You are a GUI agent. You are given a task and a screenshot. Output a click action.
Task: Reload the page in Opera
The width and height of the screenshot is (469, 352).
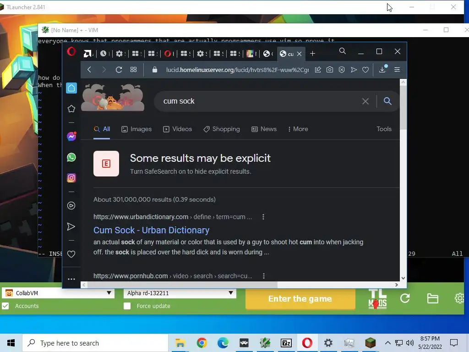pyautogui.click(x=119, y=70)
